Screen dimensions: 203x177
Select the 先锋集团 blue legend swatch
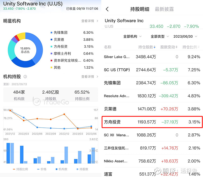coord(51,33)
